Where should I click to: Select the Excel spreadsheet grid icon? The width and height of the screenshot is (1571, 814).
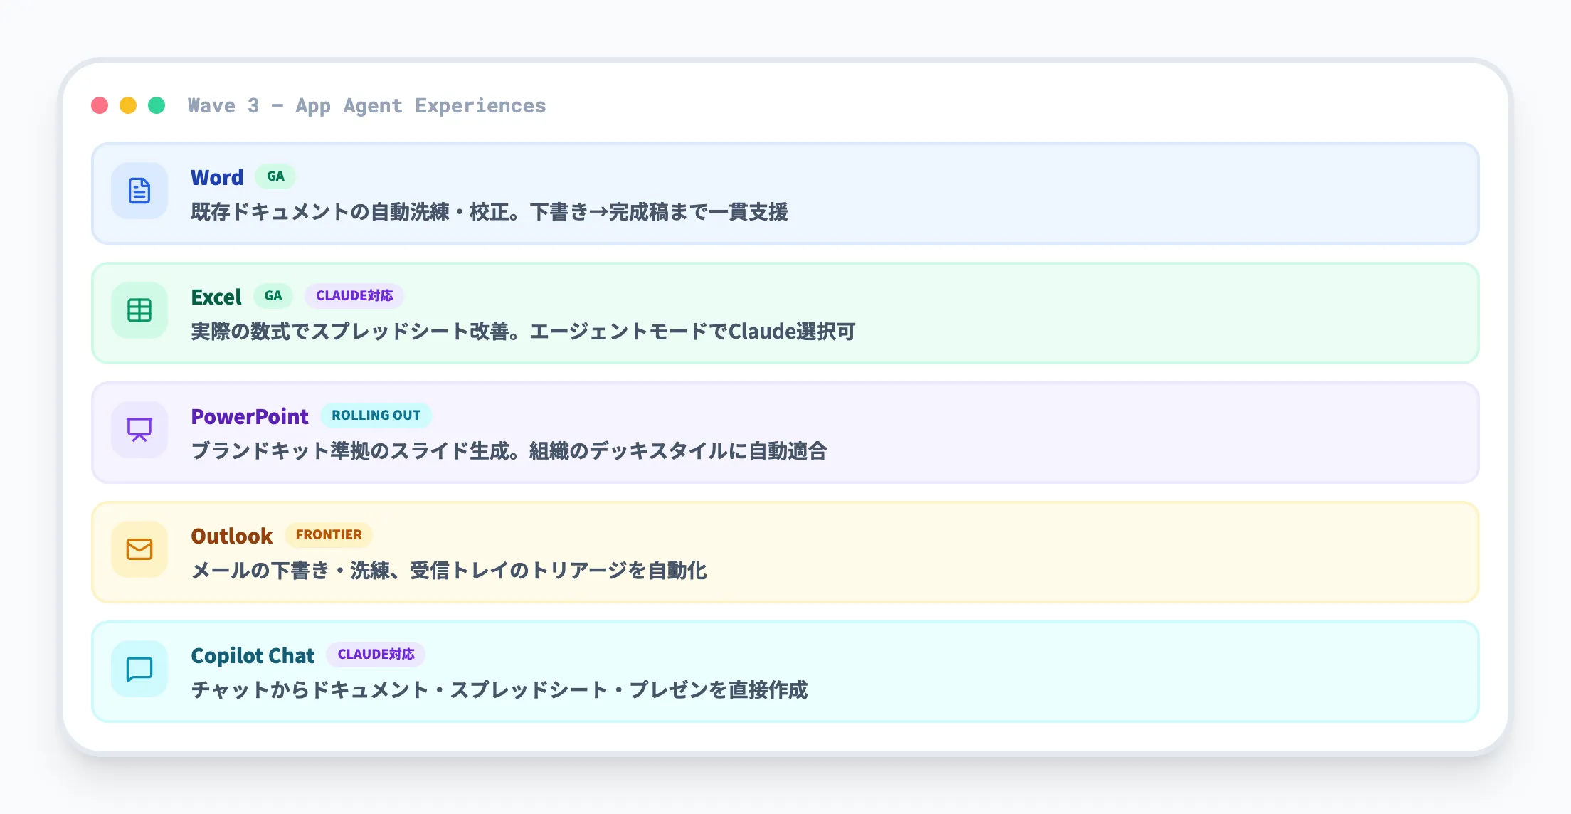coord(139,311)
